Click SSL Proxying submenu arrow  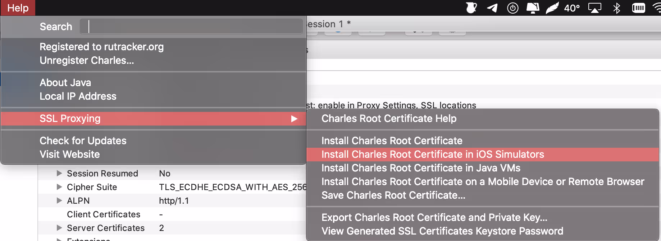tap(294, 118)
